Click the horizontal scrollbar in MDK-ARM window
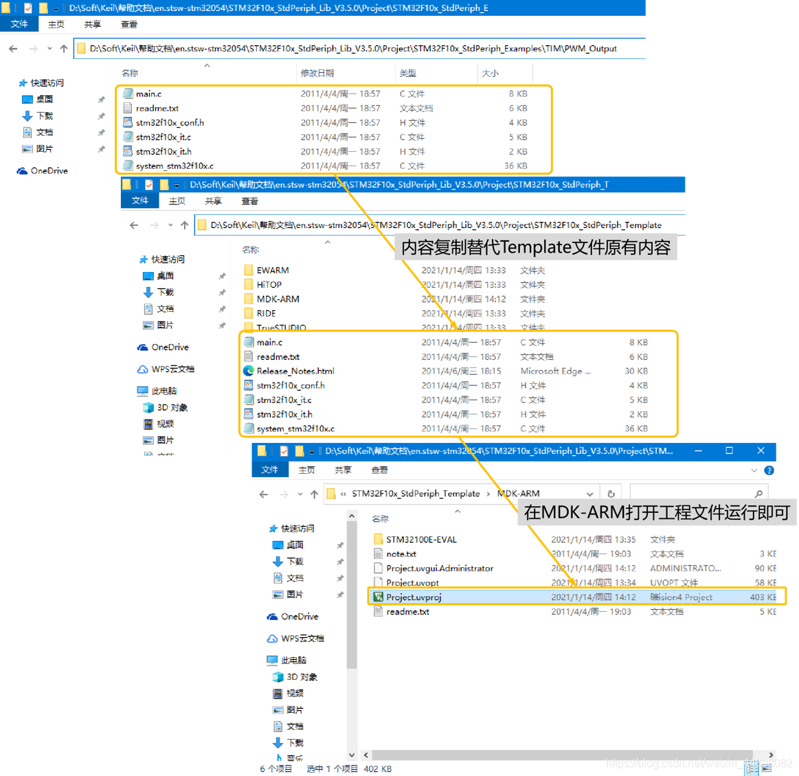Image resolution: width=799 pixels, height=776 pixels. (x=561, y=755)
